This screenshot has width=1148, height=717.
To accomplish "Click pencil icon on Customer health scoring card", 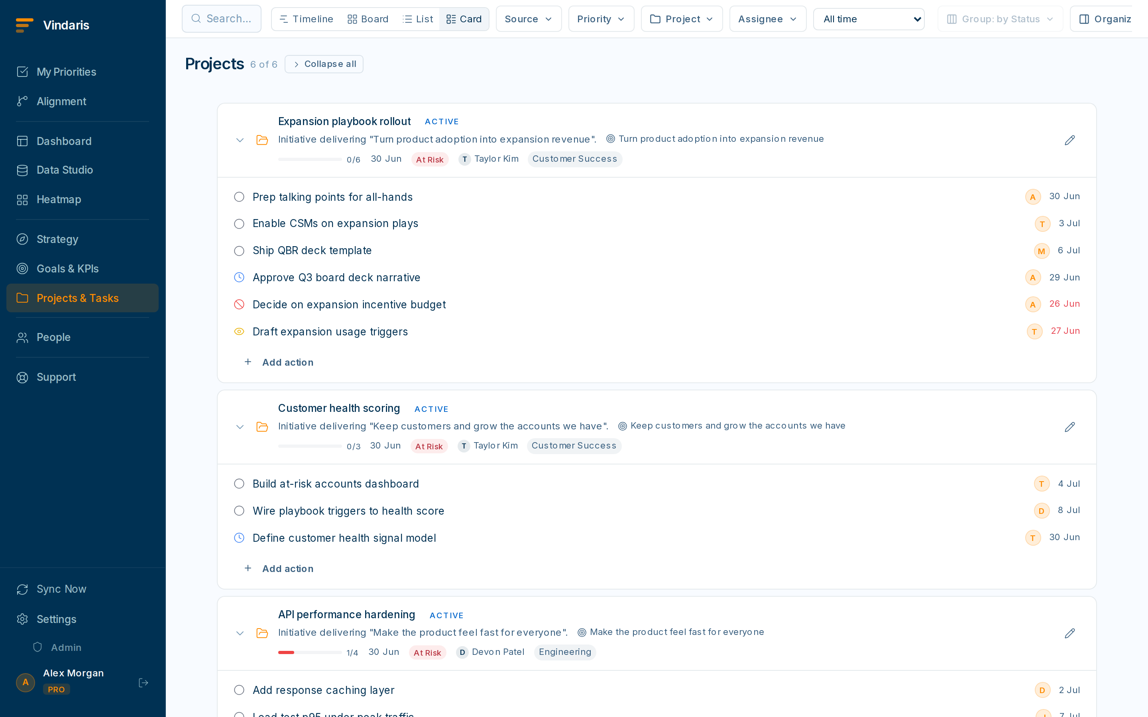I will 1069,427.
